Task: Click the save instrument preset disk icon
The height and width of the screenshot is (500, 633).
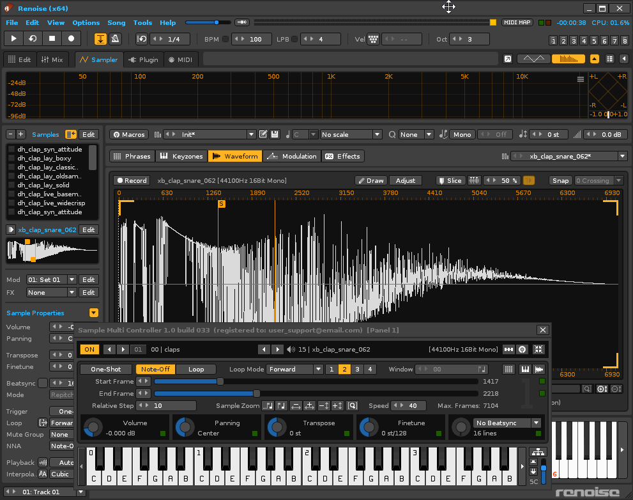Action: [x=275, y=135]
